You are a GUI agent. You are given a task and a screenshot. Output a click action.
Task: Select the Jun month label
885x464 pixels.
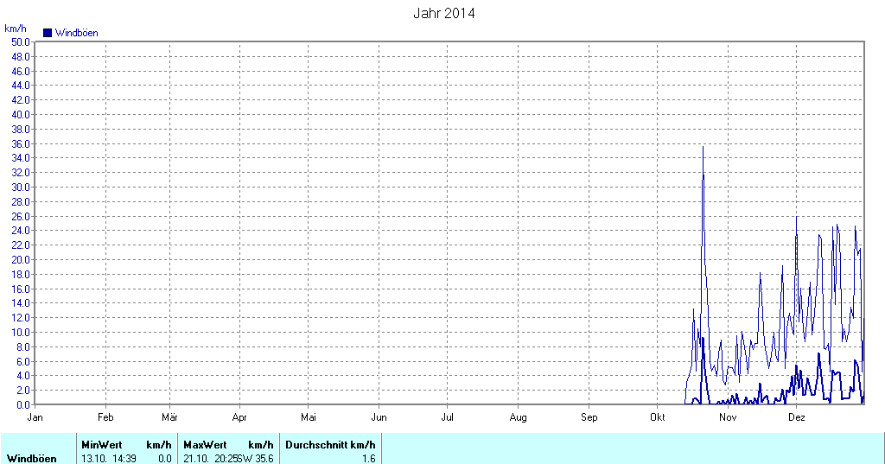pyautogui.click(x=379, y=417)
